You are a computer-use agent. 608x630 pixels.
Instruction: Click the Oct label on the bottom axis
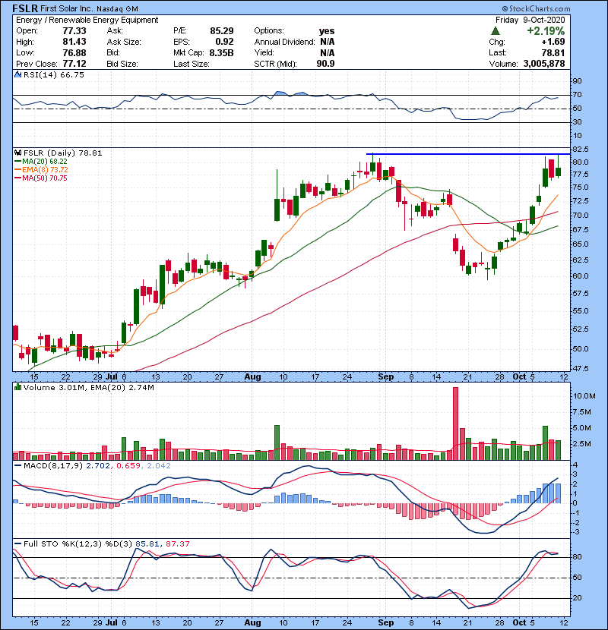pos(520,622)
